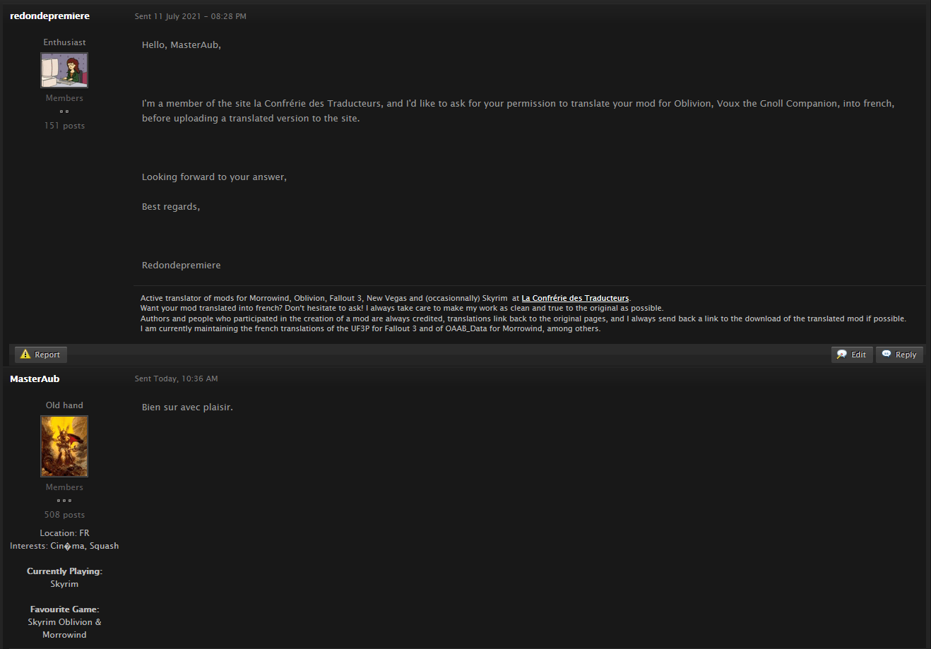
Task: Click the Sent 11 July 2021 timestamp
Action: pyautogui.click(x=191, y=16)
